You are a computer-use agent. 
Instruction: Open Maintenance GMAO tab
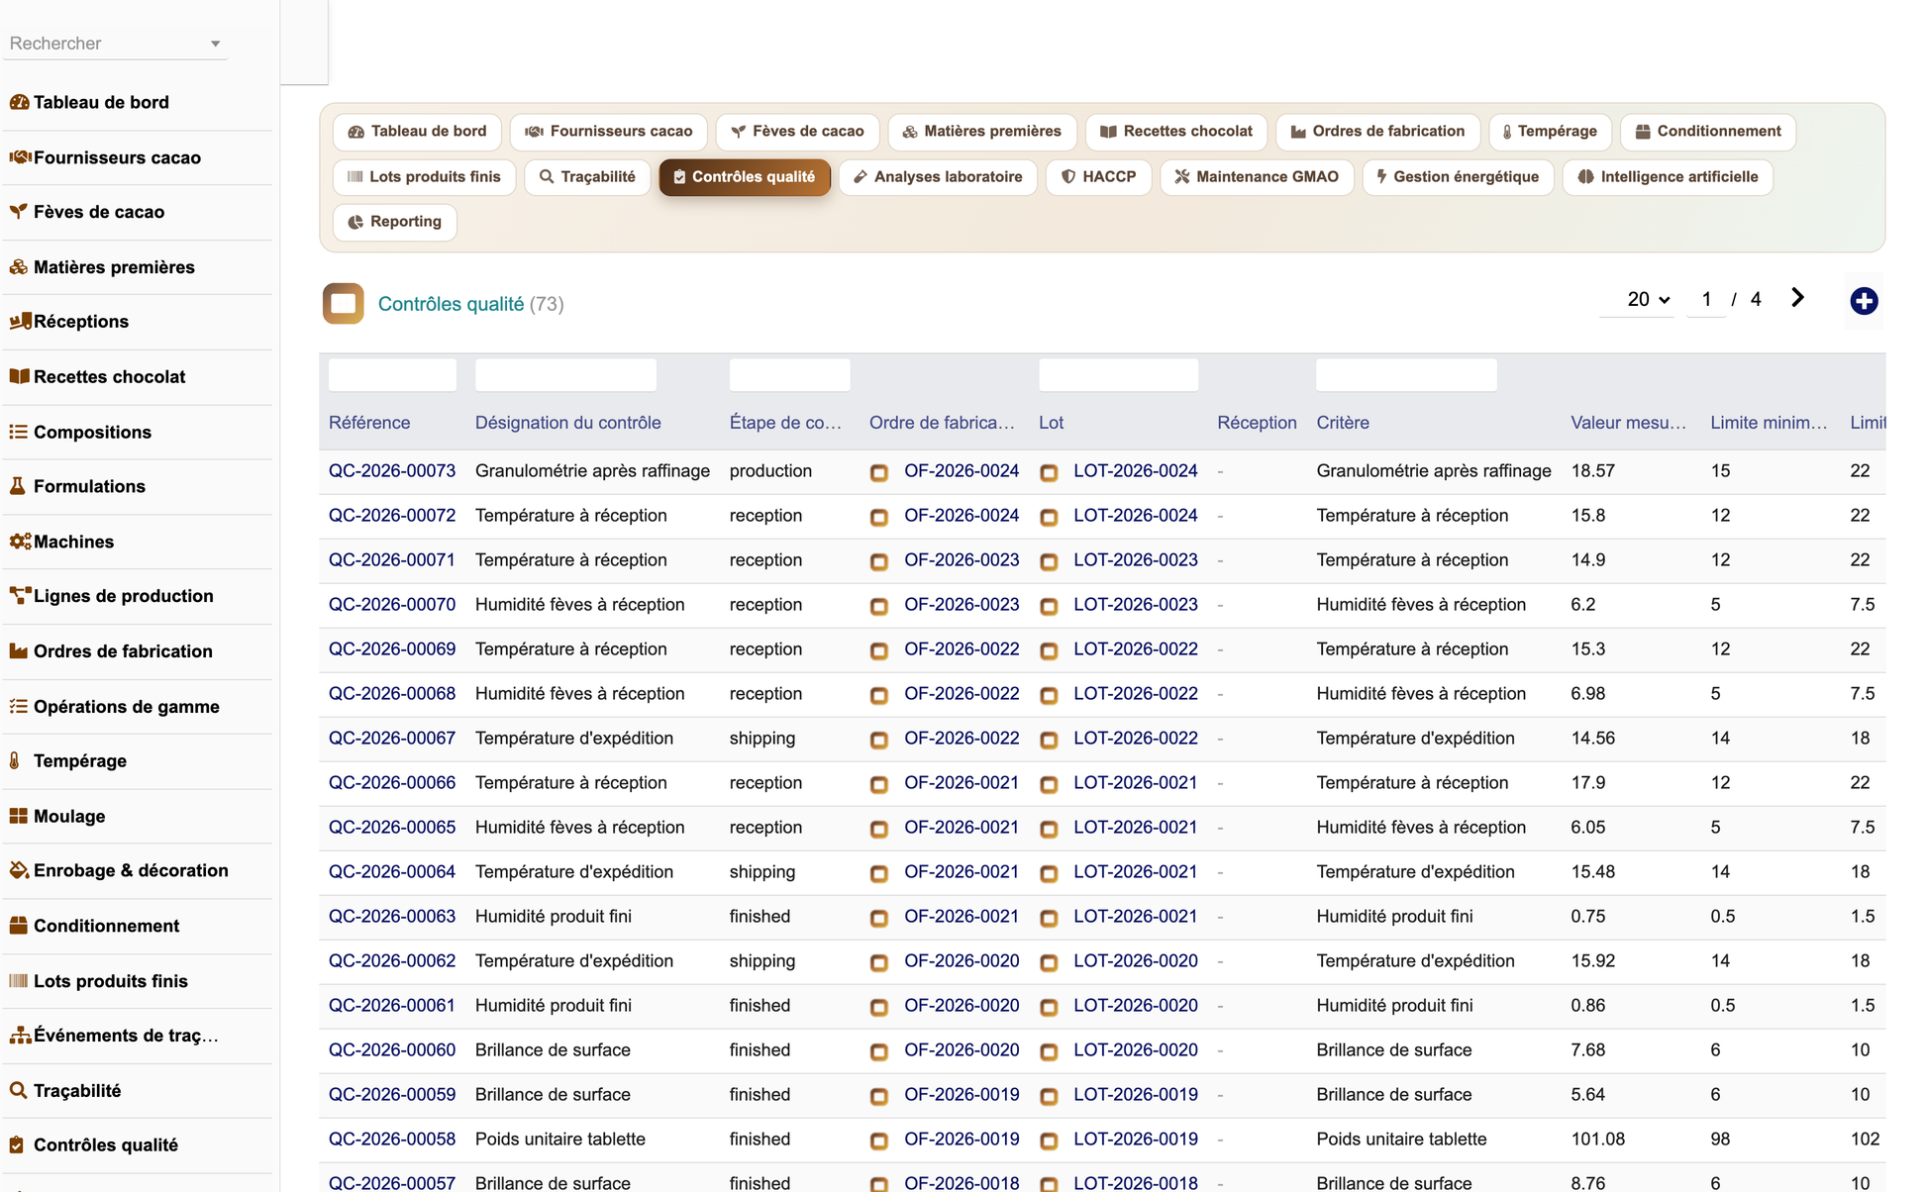pyautogui.click(x=1256, y=177)
